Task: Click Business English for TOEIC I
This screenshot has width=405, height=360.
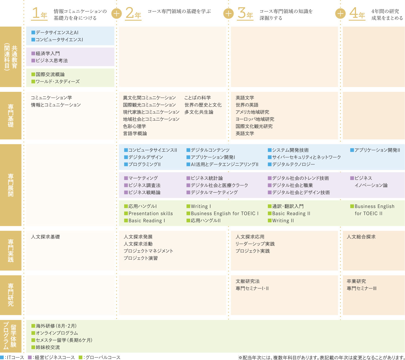Action: [x=225, y=214]
